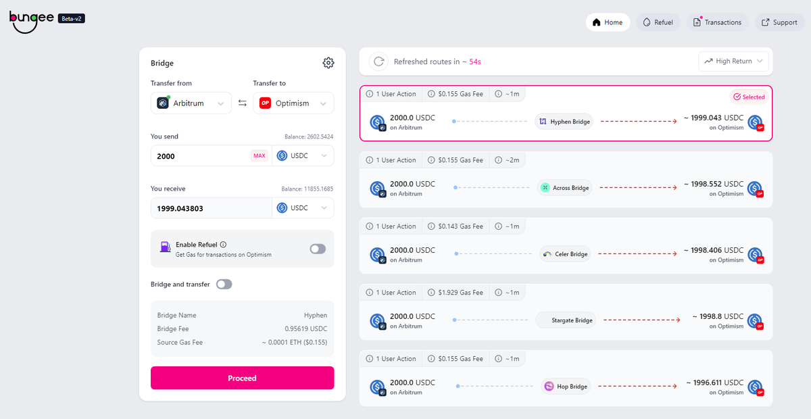Select the Stargate Bridge route card

pos(566,312)
